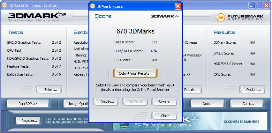Screen dimensions: 272x133
Task: Click Register to upgrade 3DMark06
Action: pos(29,121)
